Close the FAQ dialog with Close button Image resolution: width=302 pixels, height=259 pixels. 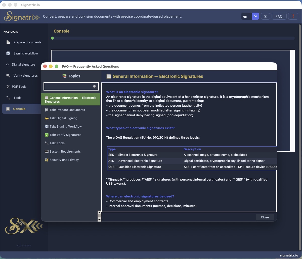pos(265,217)
